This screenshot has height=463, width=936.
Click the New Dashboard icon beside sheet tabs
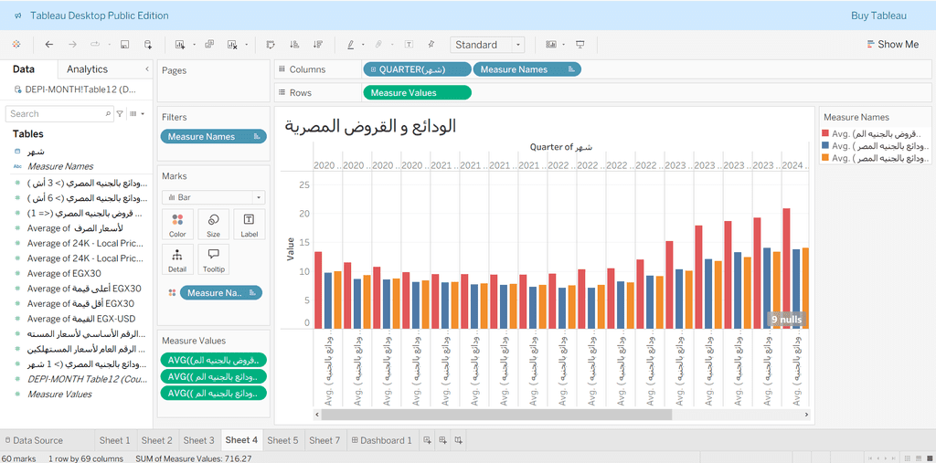[443, 440]
